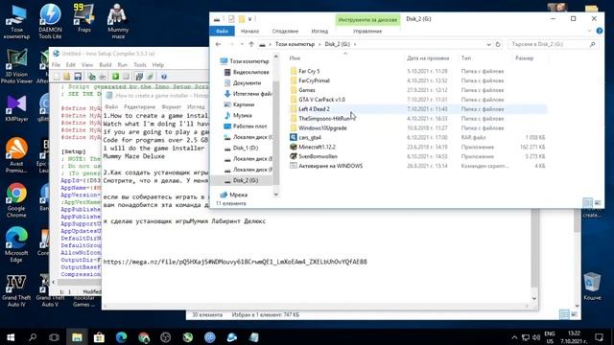The image size is (614, 345).
Task: Click the Chrome icon on the taskbar
Action: click(144, 337)
